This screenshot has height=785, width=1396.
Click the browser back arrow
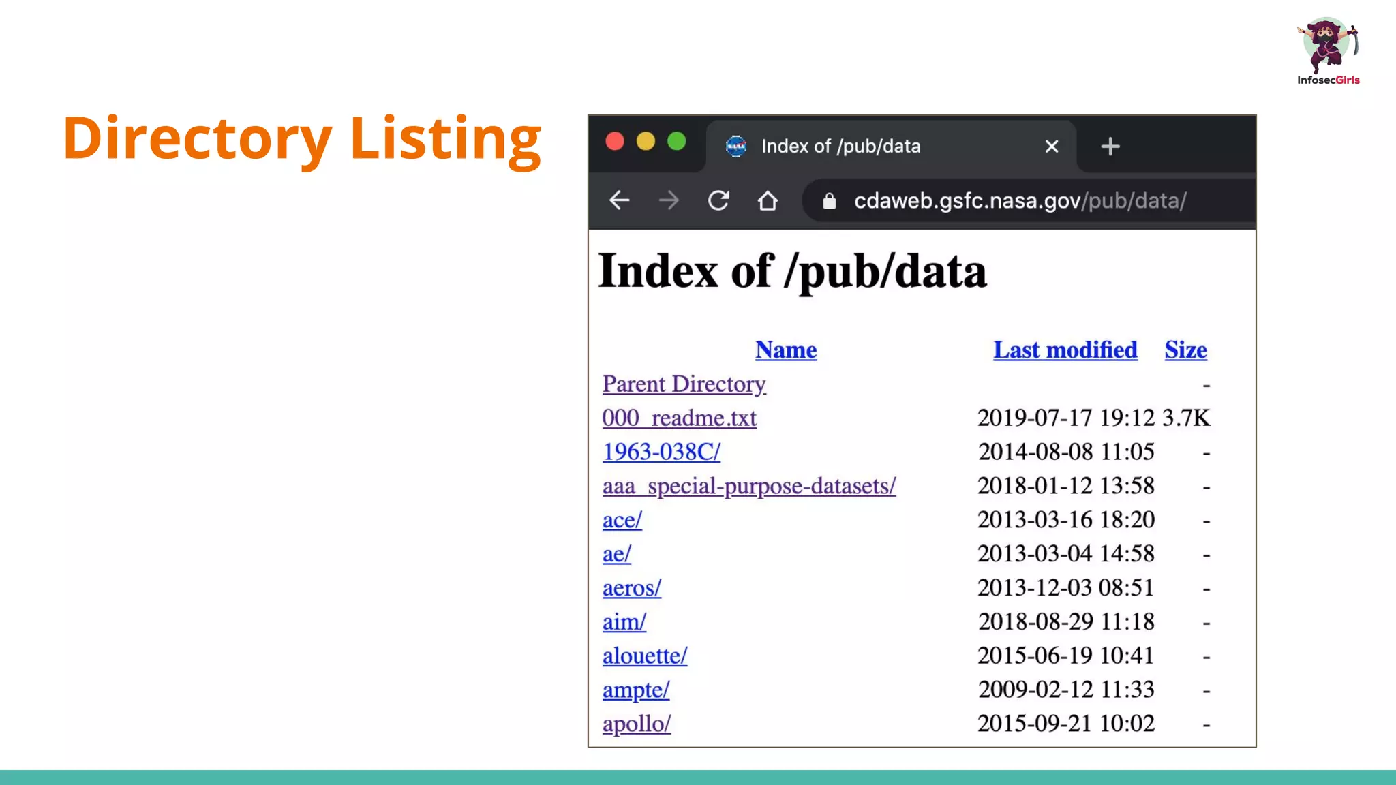click(619, 200)
